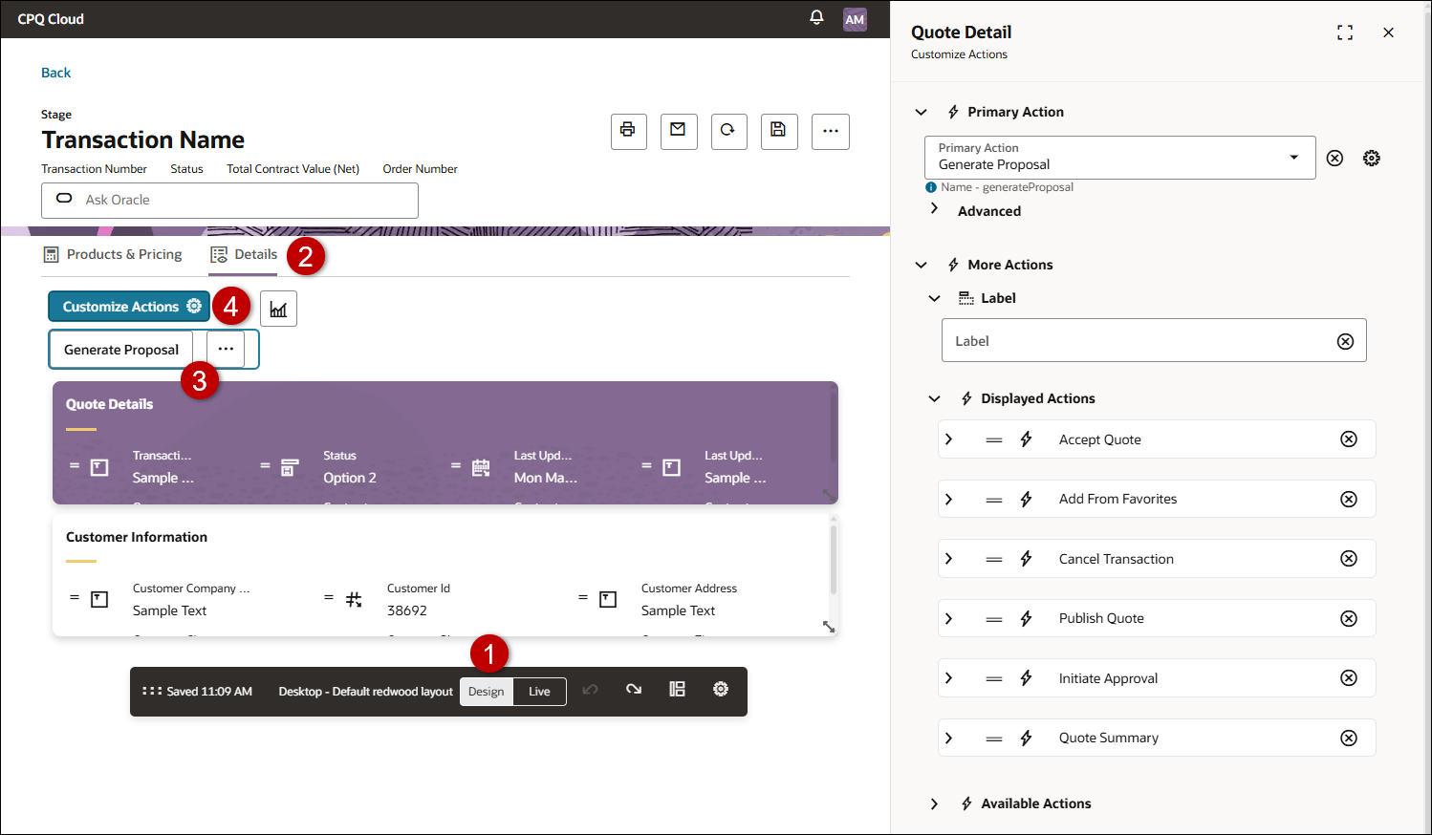
Task: Click the Status value Option 2
Action: 350,478
